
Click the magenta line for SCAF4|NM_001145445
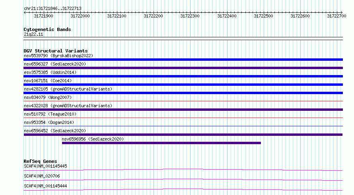click(x=183, y=170)
